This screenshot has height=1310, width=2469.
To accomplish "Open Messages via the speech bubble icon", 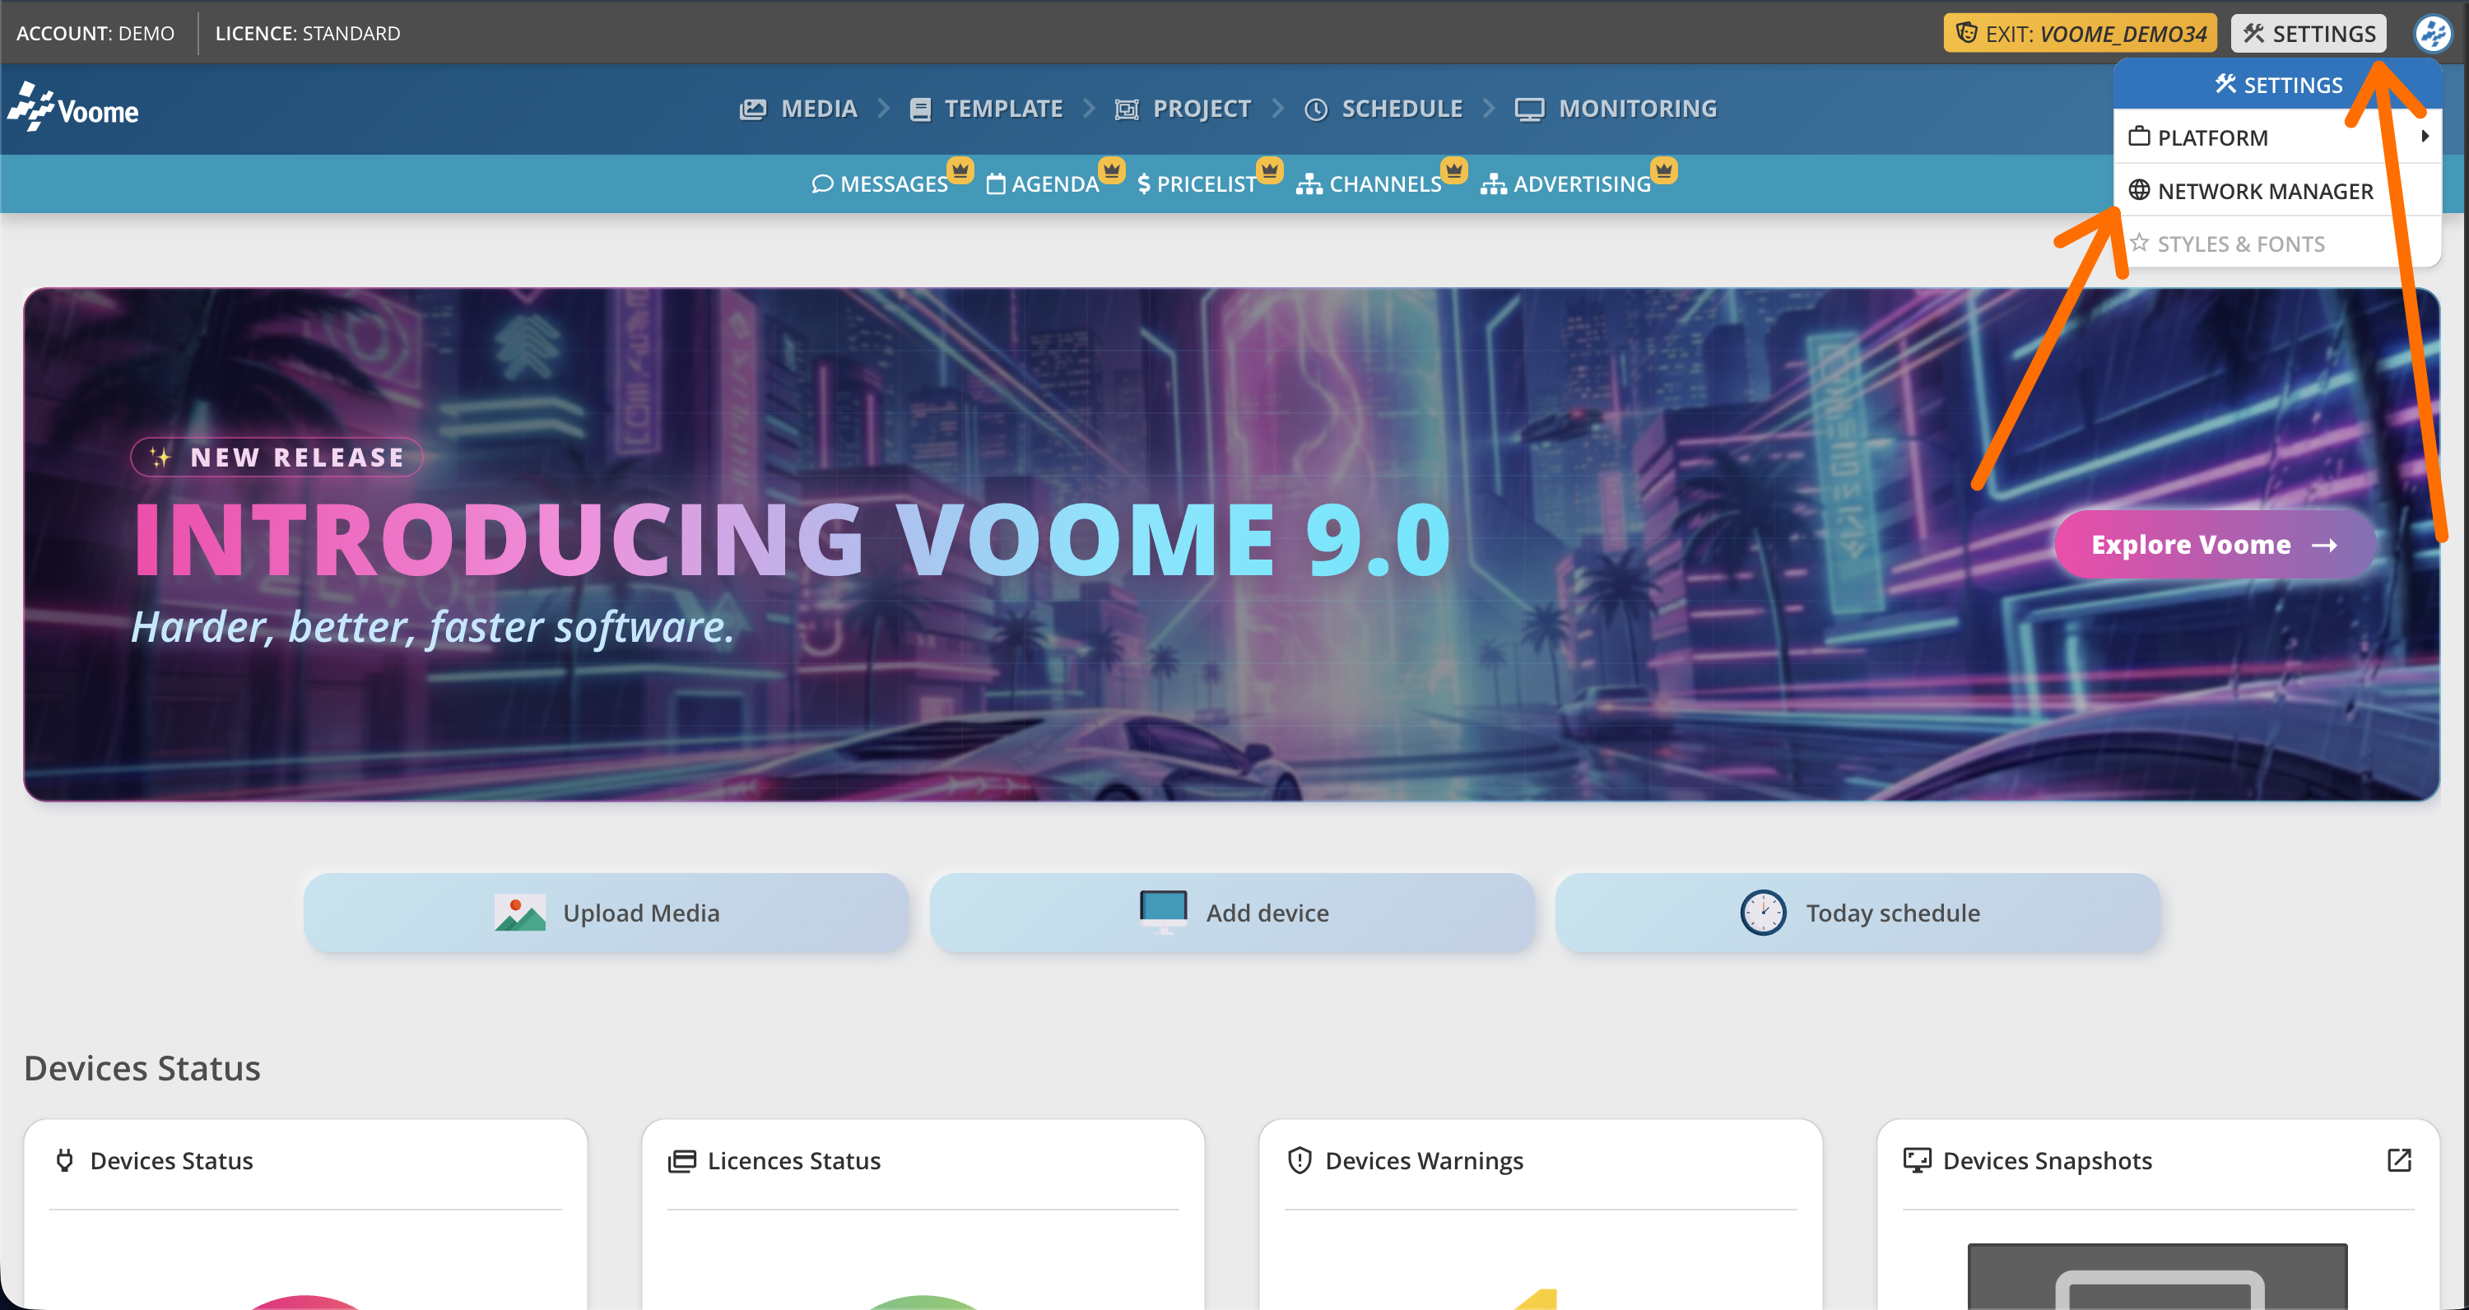I will (821, 184).
